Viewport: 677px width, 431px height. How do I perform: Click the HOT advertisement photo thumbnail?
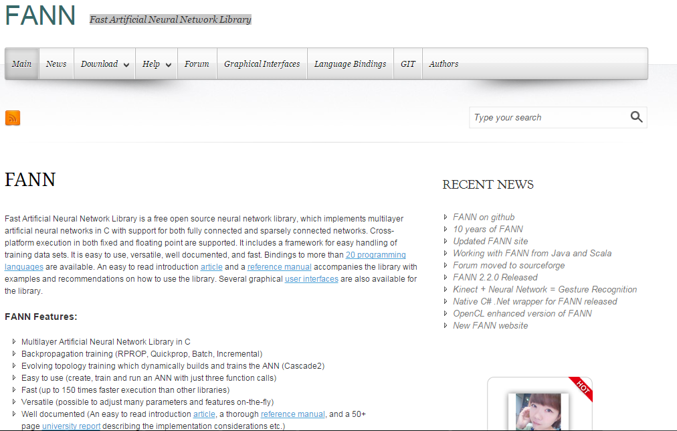click(539, 412)
